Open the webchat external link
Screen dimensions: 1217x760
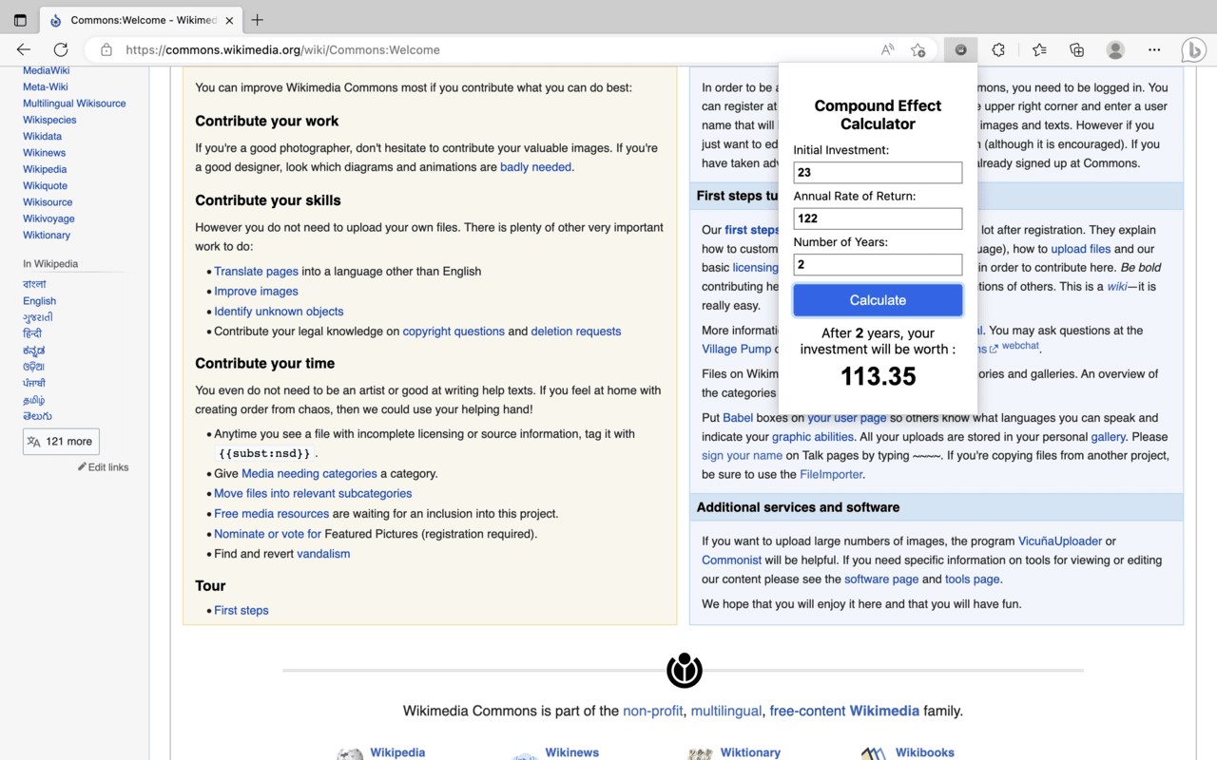1020,347
